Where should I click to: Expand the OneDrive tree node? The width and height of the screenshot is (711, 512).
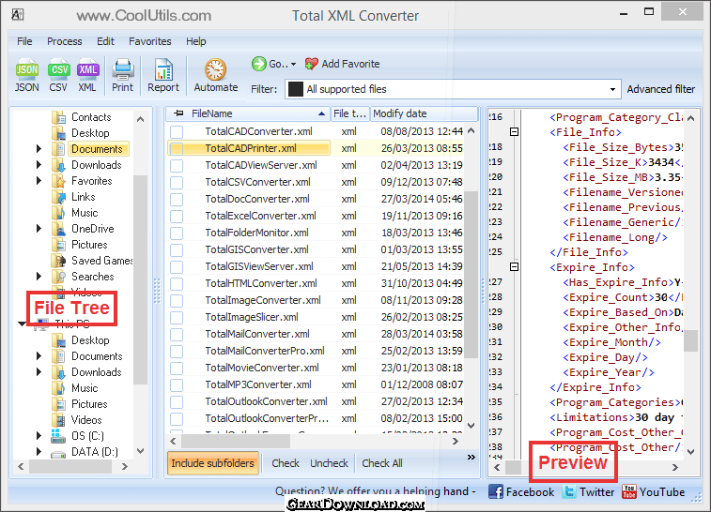[x=39, y=229]
